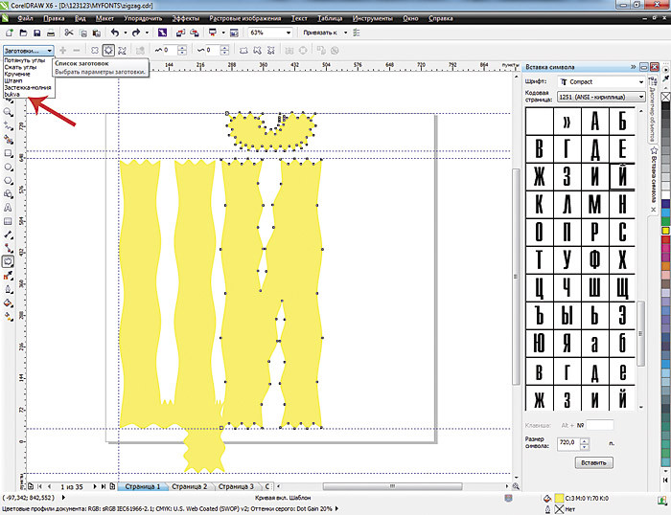Viewport: 671px width, 515px height.
Task: Select the Fill bucket tool
Action: [x=8, y=303]
